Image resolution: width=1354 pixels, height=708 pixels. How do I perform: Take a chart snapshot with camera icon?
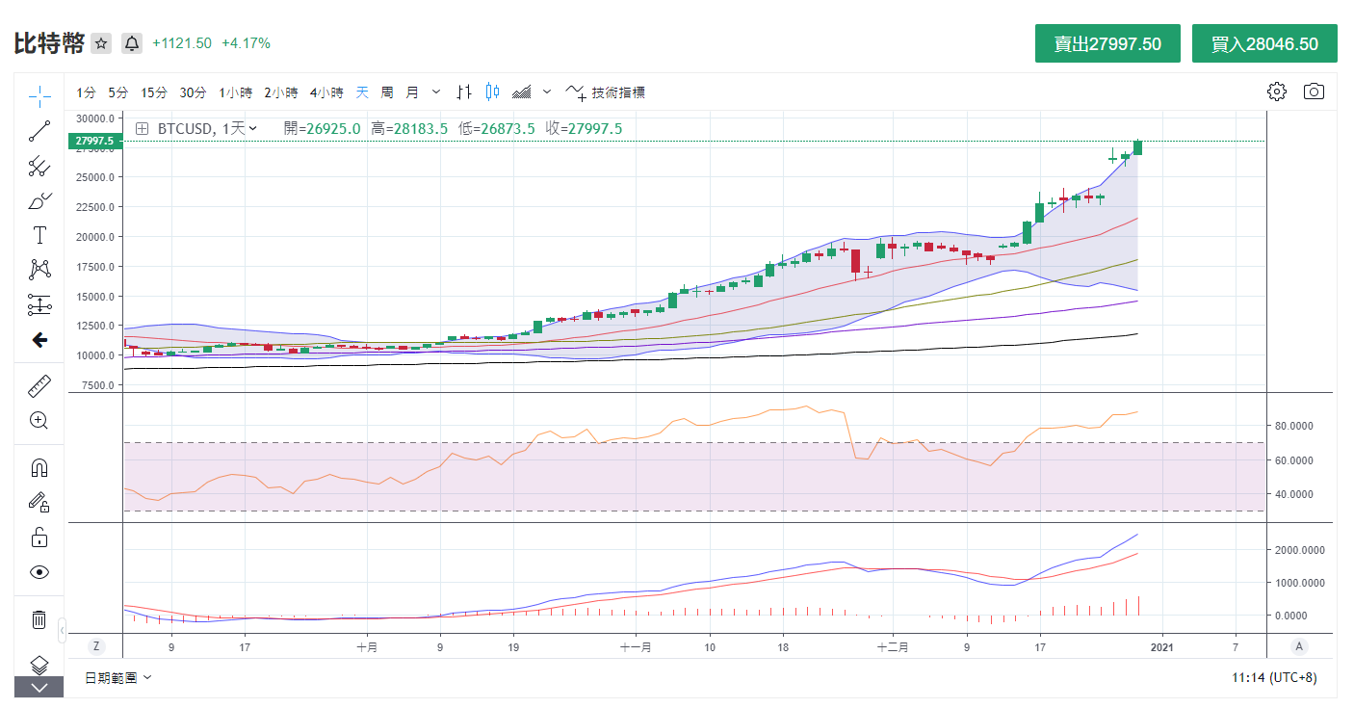tap(1314, 92)
